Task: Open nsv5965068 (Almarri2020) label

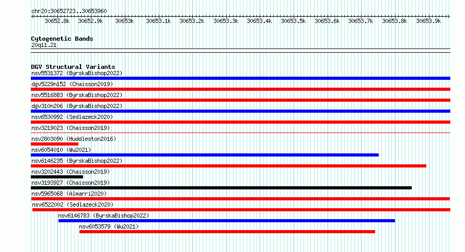Action: point(69,194)
